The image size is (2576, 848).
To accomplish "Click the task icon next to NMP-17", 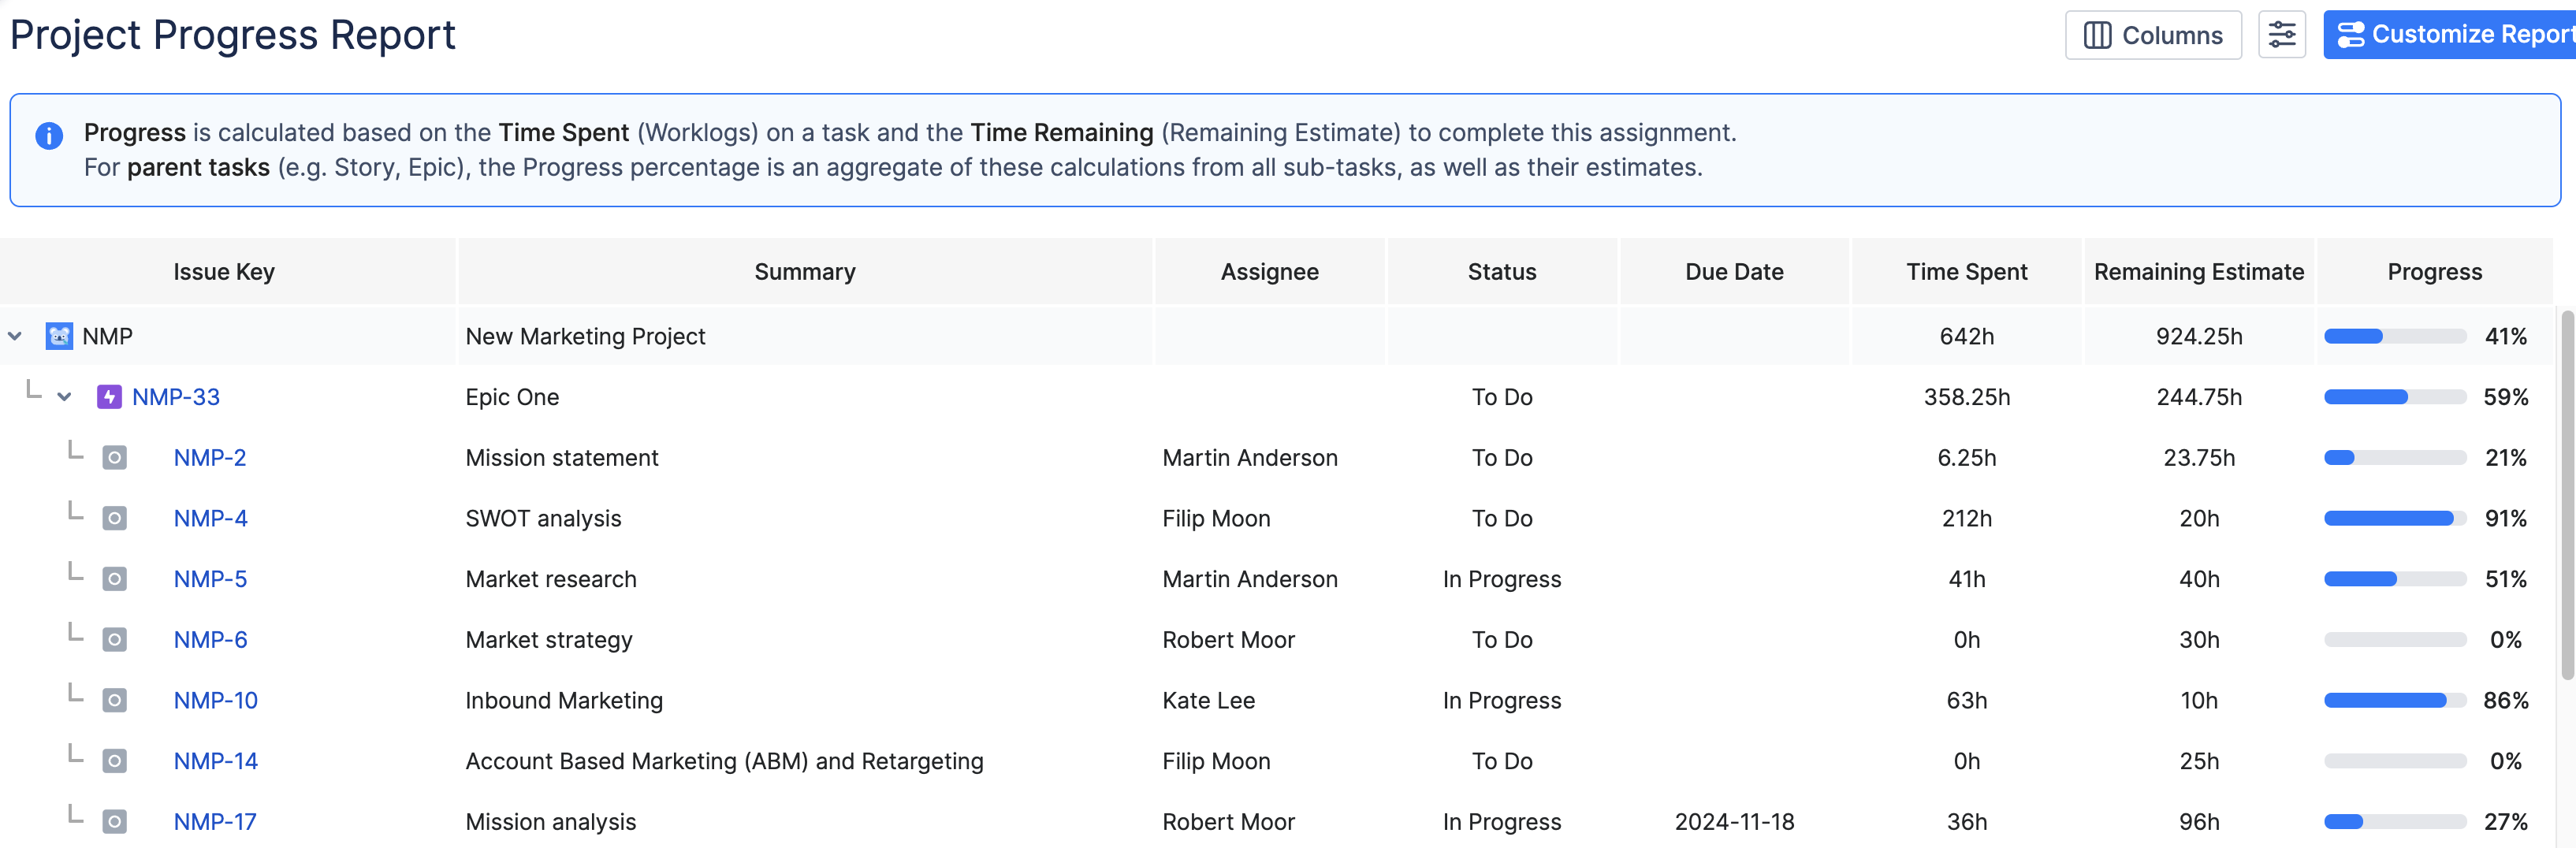I will point(116,821).
